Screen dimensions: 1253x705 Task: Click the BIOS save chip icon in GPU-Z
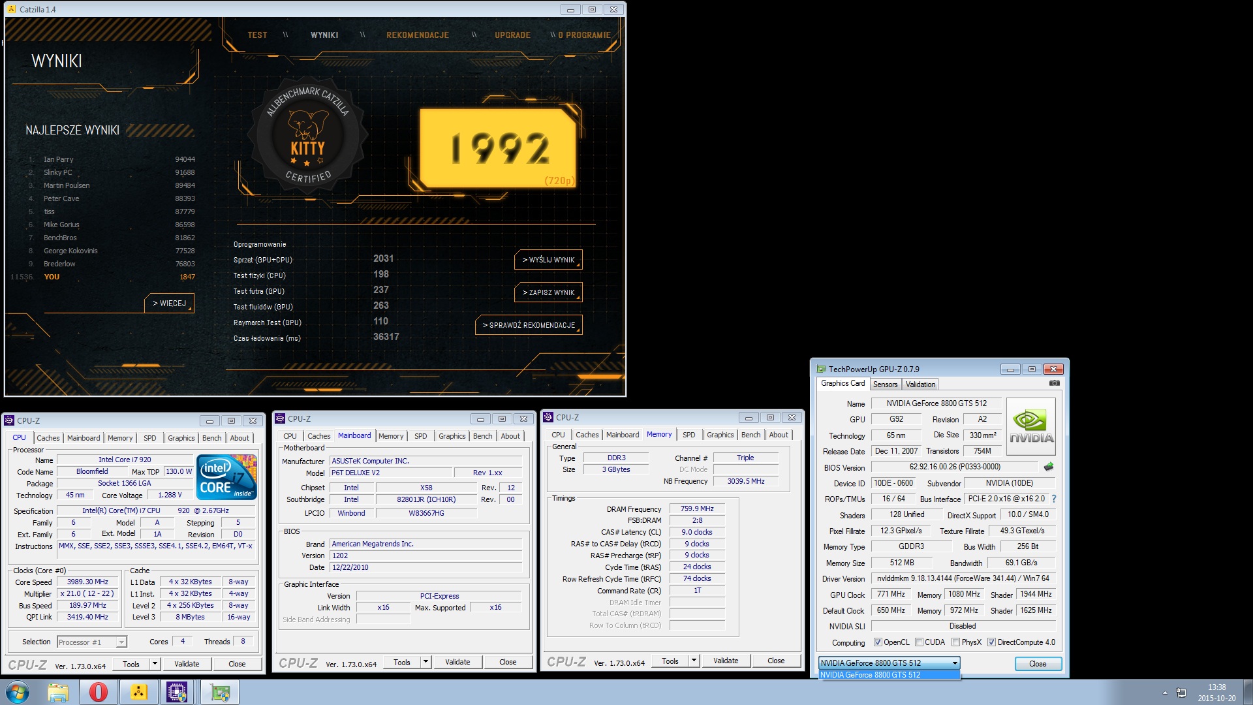(x=1049, y=467)
